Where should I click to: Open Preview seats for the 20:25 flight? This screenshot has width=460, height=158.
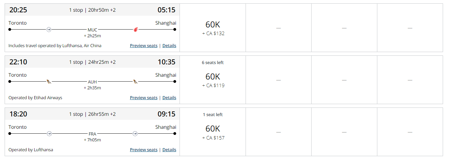144,46
